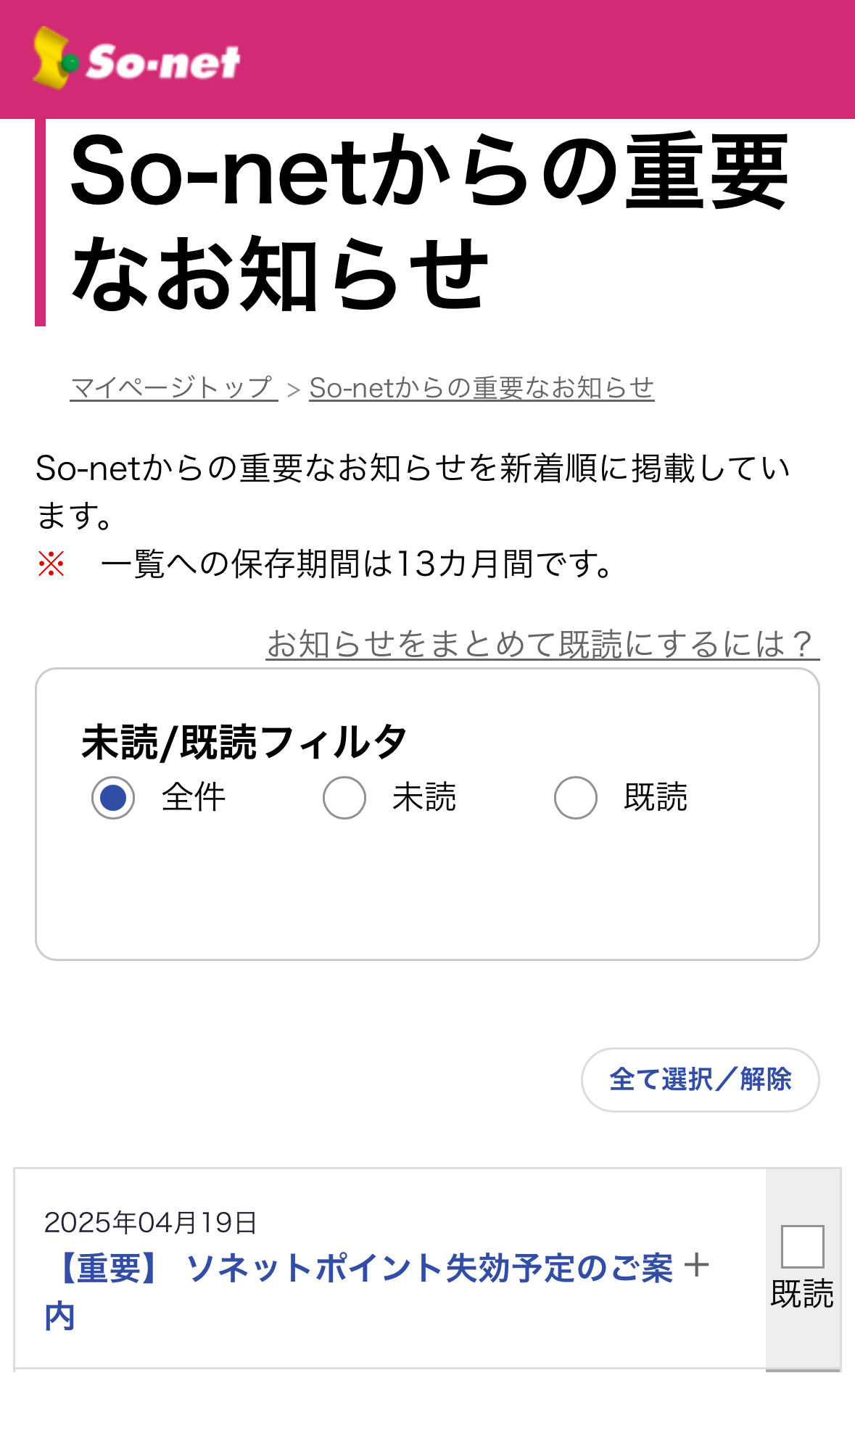Tick the 既読 checkbox beside the notice
Image resolution: width=855 pixels, height=1431 pixels.
tap(802, 1246)
